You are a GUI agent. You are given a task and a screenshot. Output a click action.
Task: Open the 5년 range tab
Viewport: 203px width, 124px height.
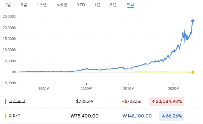(113, 5)
